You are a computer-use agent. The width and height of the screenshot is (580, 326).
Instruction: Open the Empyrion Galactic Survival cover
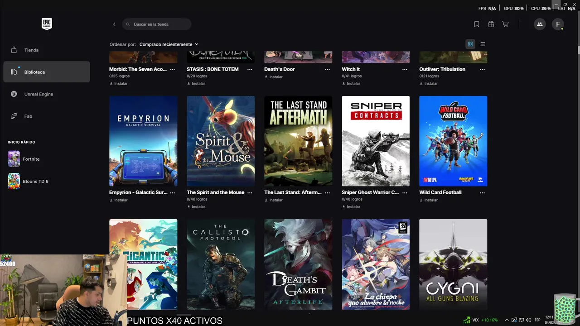(143, 141)
